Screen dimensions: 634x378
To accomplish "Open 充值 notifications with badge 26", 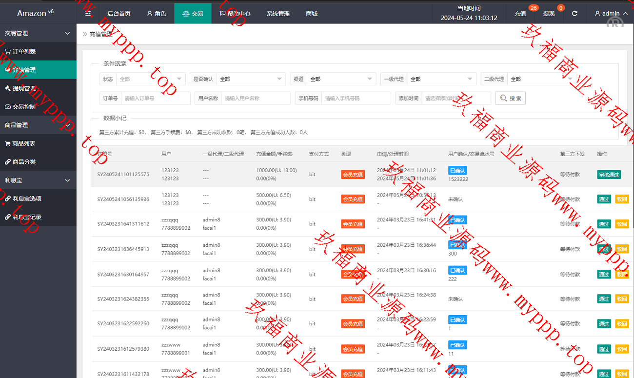I will (520, 14).
